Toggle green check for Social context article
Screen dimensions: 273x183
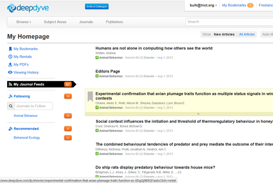(x=97, y=131)
